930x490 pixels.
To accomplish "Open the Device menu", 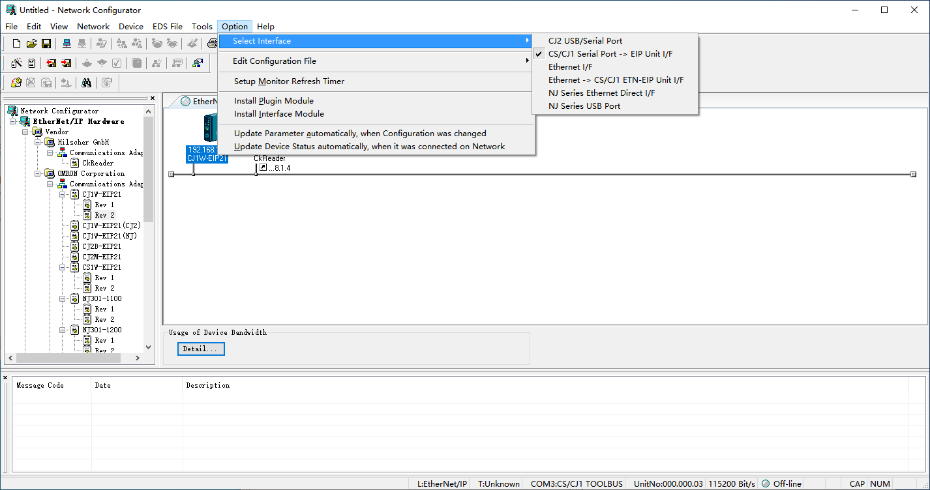I will [131, 27].
